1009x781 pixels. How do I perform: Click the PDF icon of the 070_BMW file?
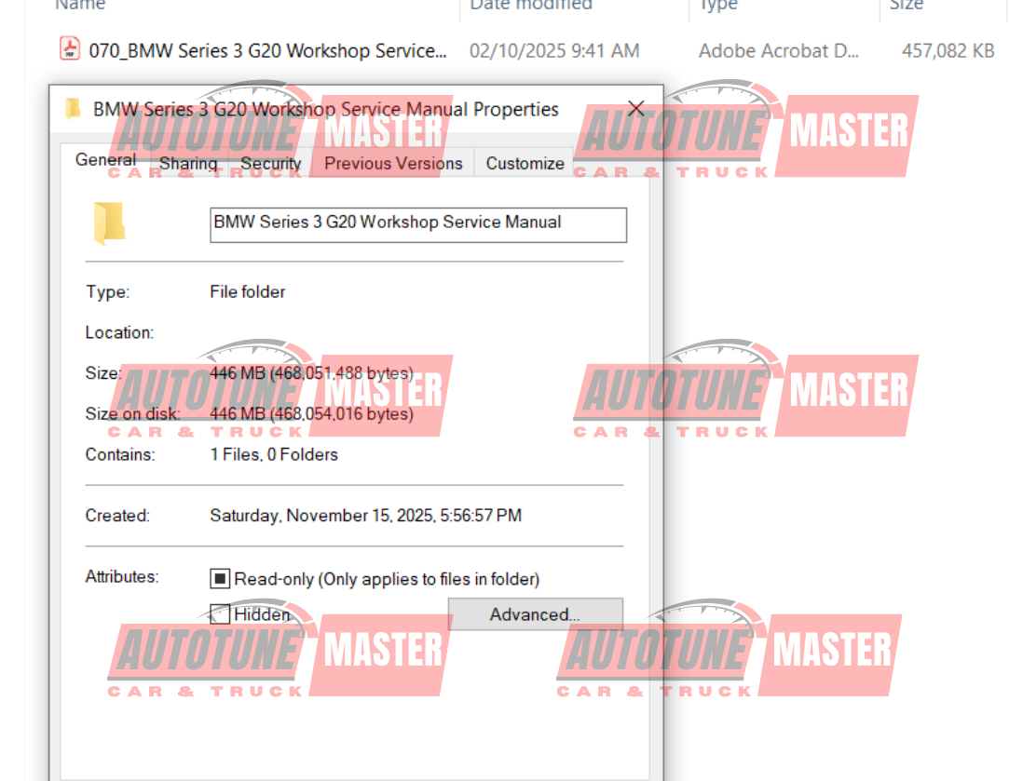pyautogui.click(x=70, y=49)
